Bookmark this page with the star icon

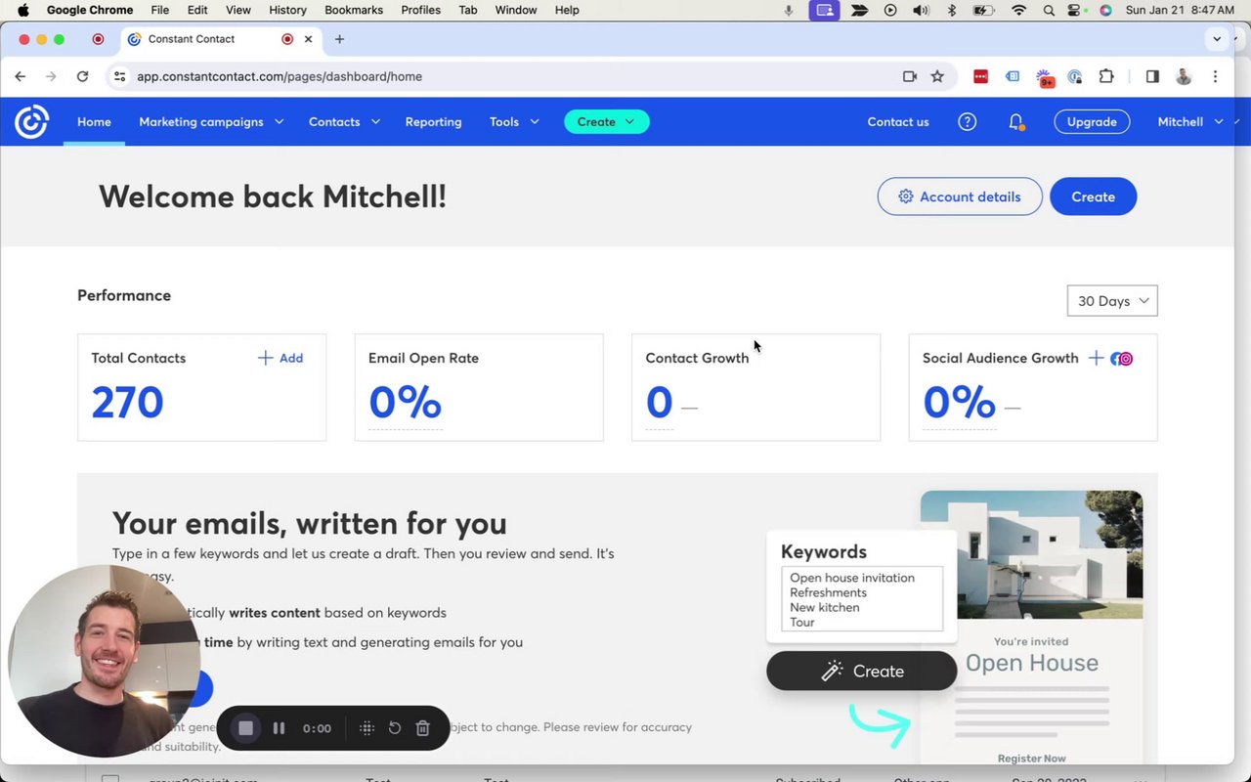937,76
